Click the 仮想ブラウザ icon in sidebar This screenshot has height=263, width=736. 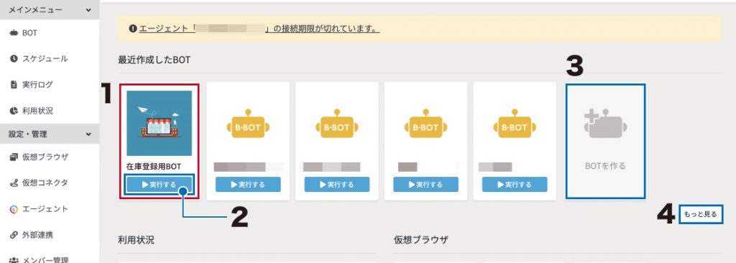[14, 157]
